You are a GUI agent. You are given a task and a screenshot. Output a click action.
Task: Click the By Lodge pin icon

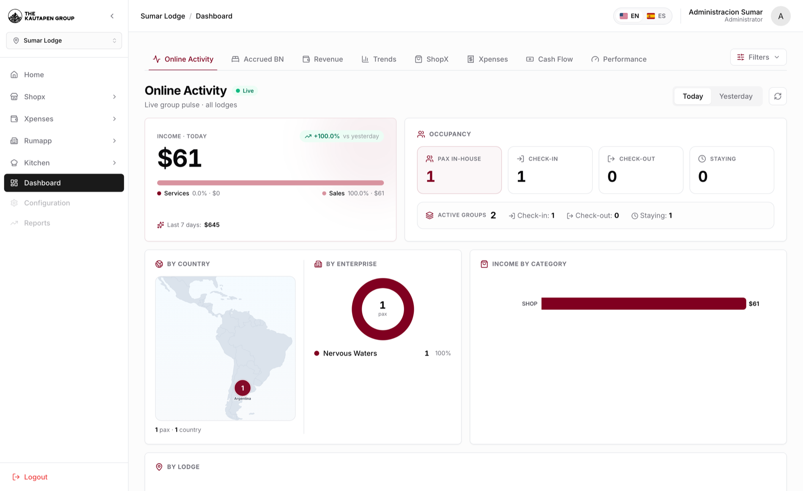pos(159,467)
